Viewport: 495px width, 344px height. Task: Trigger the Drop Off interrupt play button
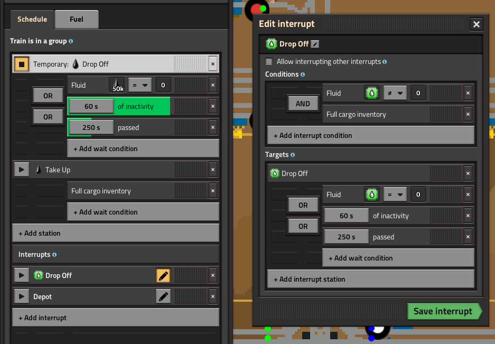tap(22, 275)
